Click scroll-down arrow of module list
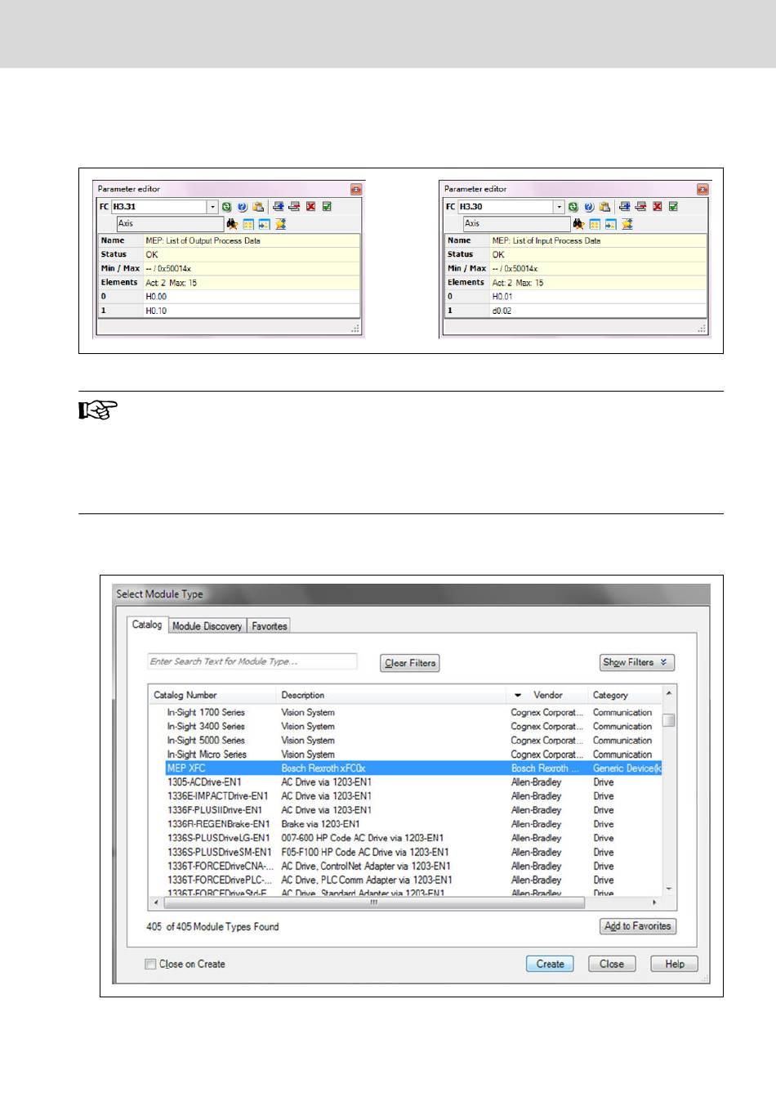776x1102 pixels. (669, 889)
